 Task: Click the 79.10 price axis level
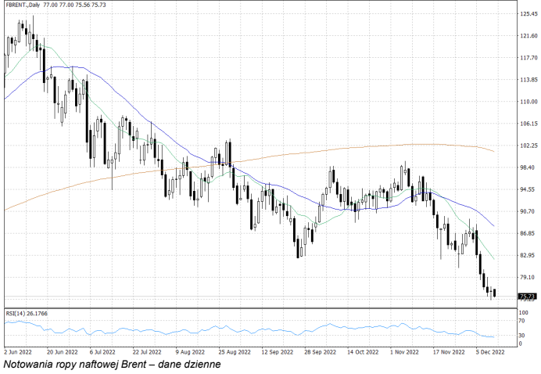pos(528,277)
